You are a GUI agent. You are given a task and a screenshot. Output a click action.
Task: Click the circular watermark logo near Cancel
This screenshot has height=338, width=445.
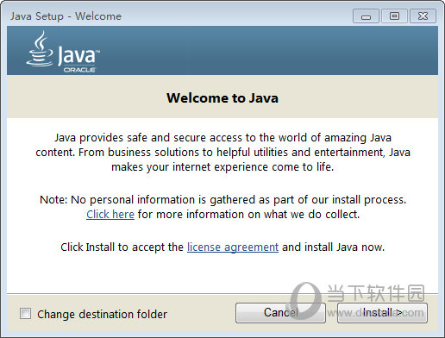pyautogui.click(x=305, y=301)
